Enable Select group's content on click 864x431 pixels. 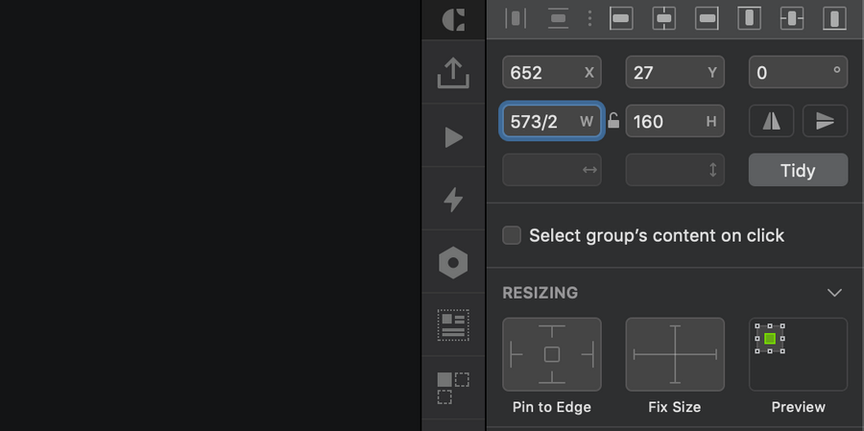click(x=513, y=235)
